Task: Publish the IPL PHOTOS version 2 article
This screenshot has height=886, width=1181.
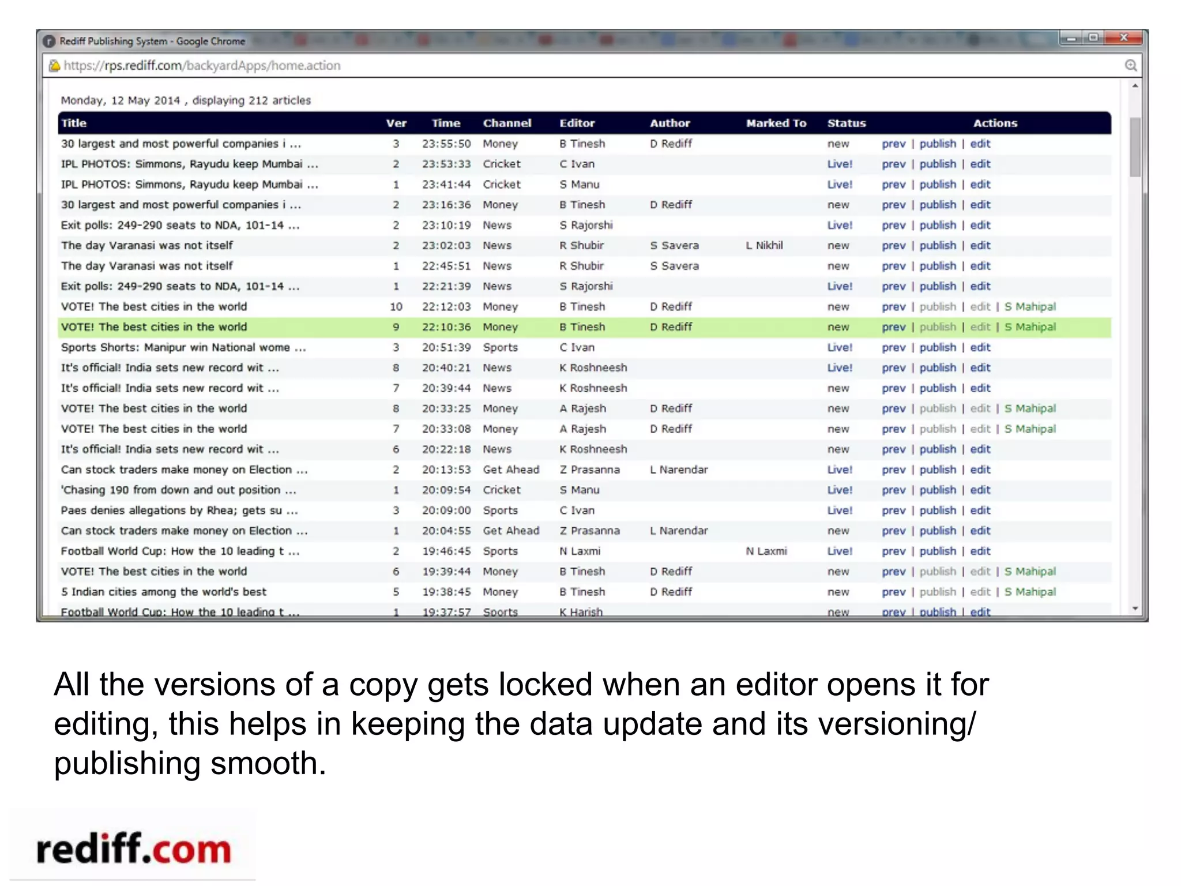Action: click(x=938, y=164)
